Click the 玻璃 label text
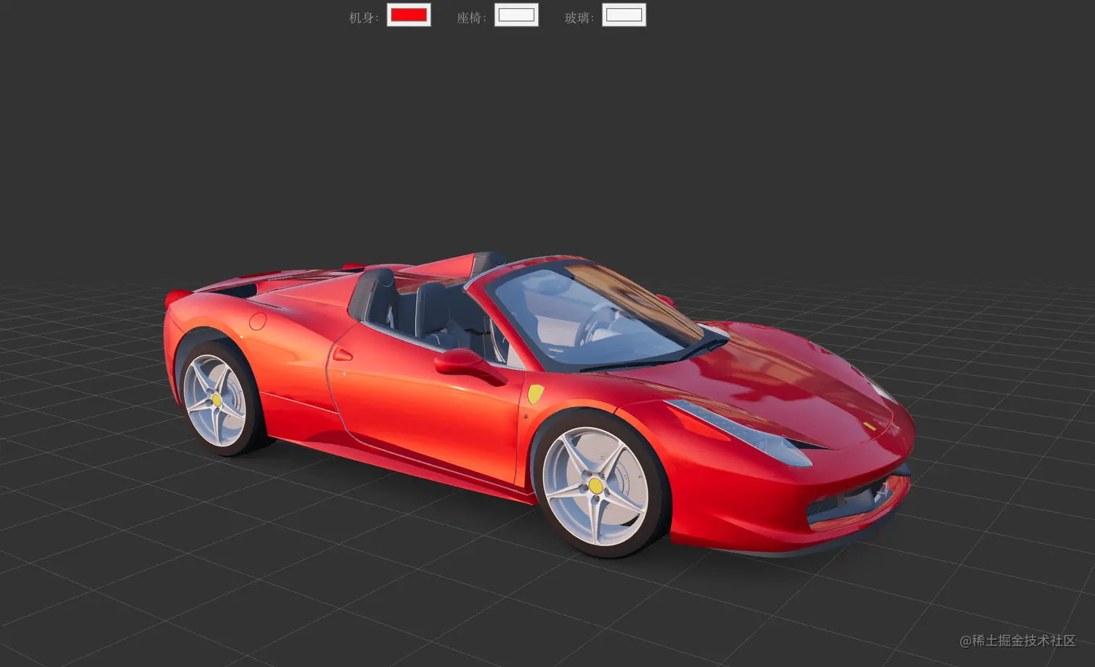The height and width of the screenshot is (667, 1095). (x=577, y=17)
